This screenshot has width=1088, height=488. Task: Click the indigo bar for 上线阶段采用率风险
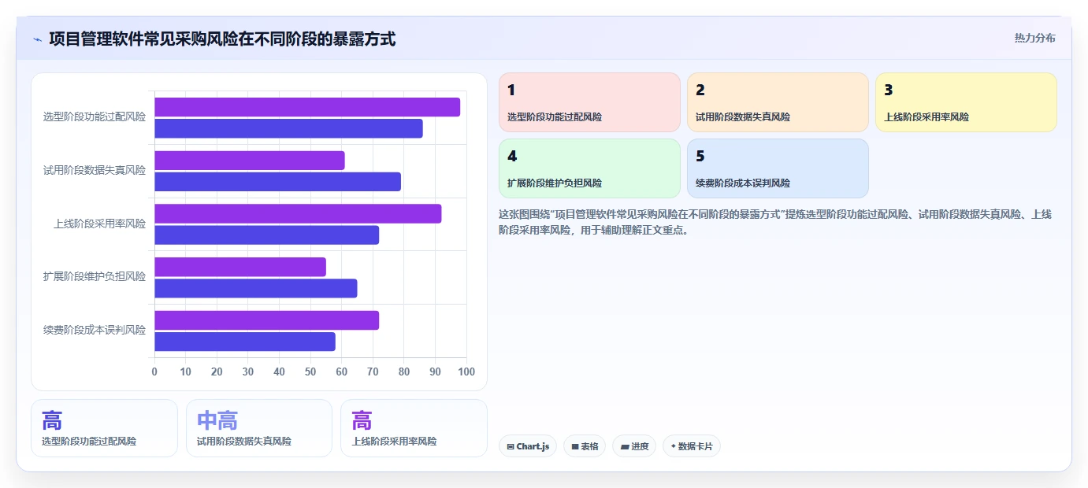[x=266, y=235]
